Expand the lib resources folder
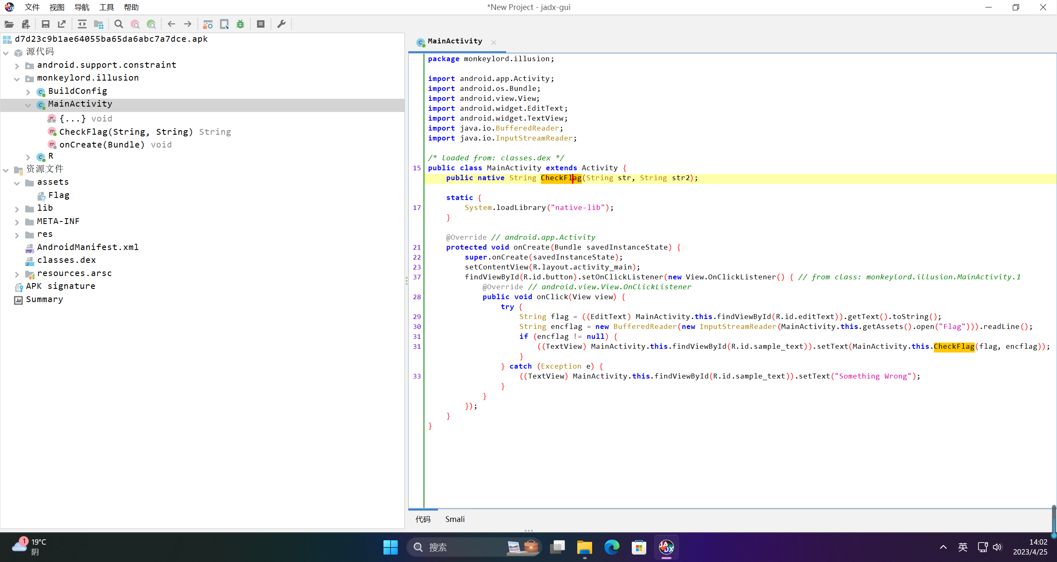The width and height of the screenshot is (1057, 562). [17, 209]
